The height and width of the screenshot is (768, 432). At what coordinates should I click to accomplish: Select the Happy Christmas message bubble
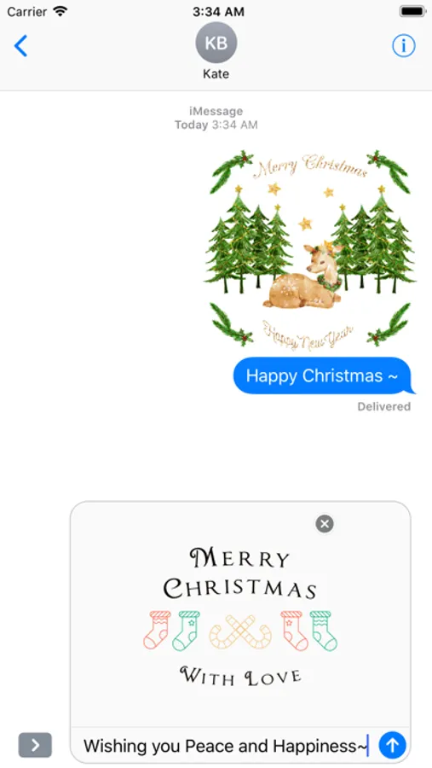(323, 375)
